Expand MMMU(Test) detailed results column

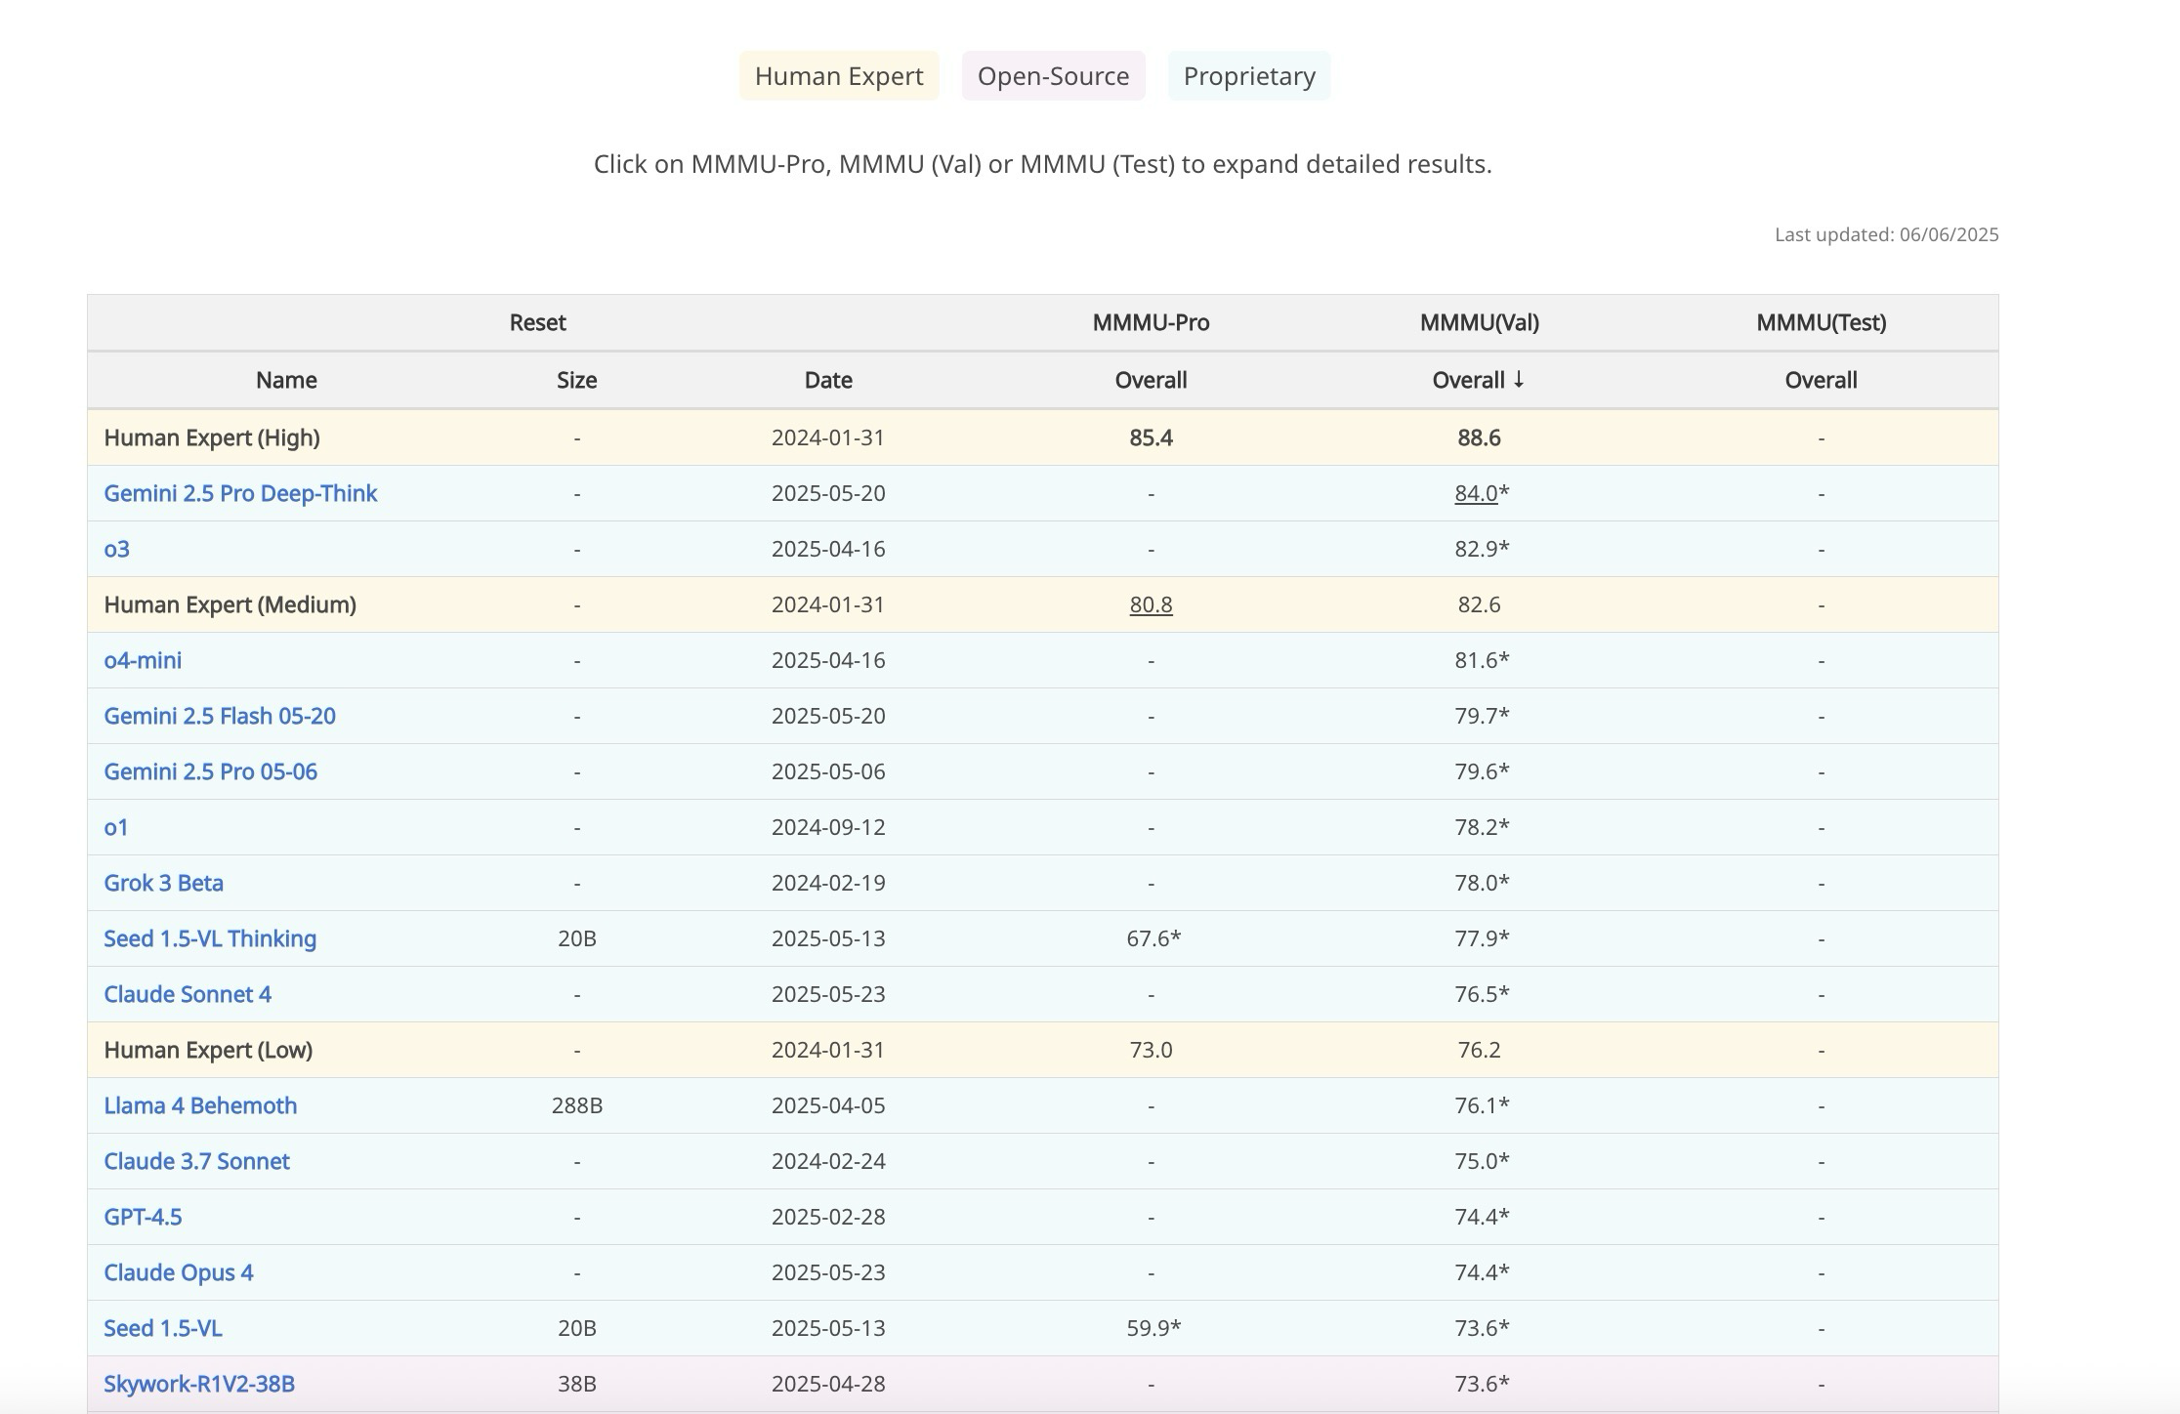[1821, 322]
